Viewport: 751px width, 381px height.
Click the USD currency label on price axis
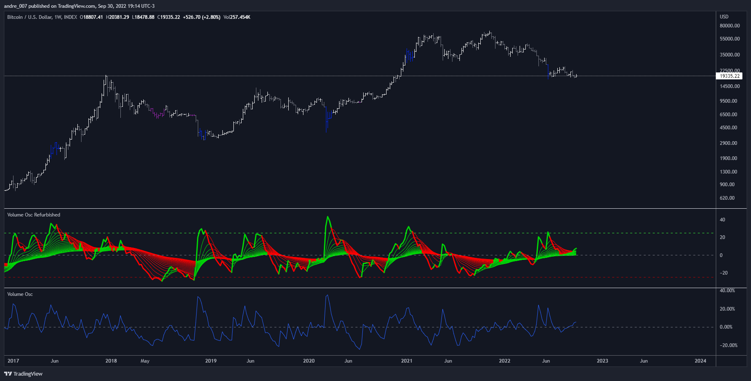point(724,17)
